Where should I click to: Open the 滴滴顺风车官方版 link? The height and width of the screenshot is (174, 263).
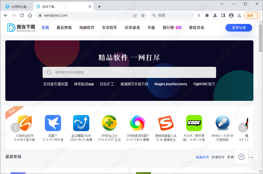click(134, 84)
